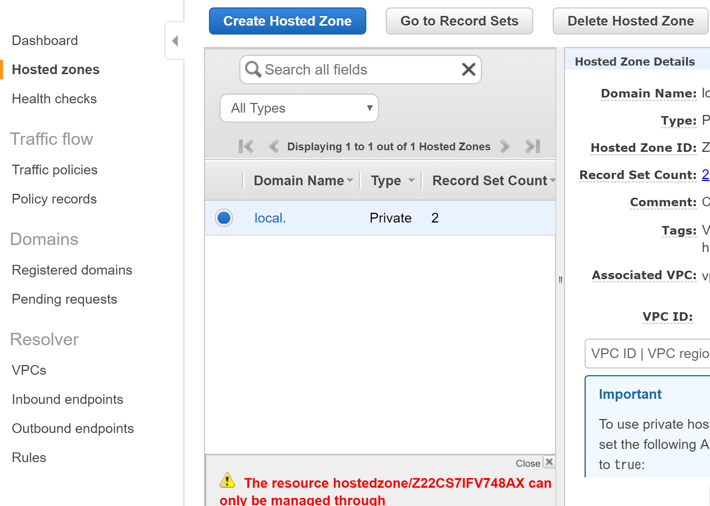Go to previous page of hosted zones

tap(274, 146)
